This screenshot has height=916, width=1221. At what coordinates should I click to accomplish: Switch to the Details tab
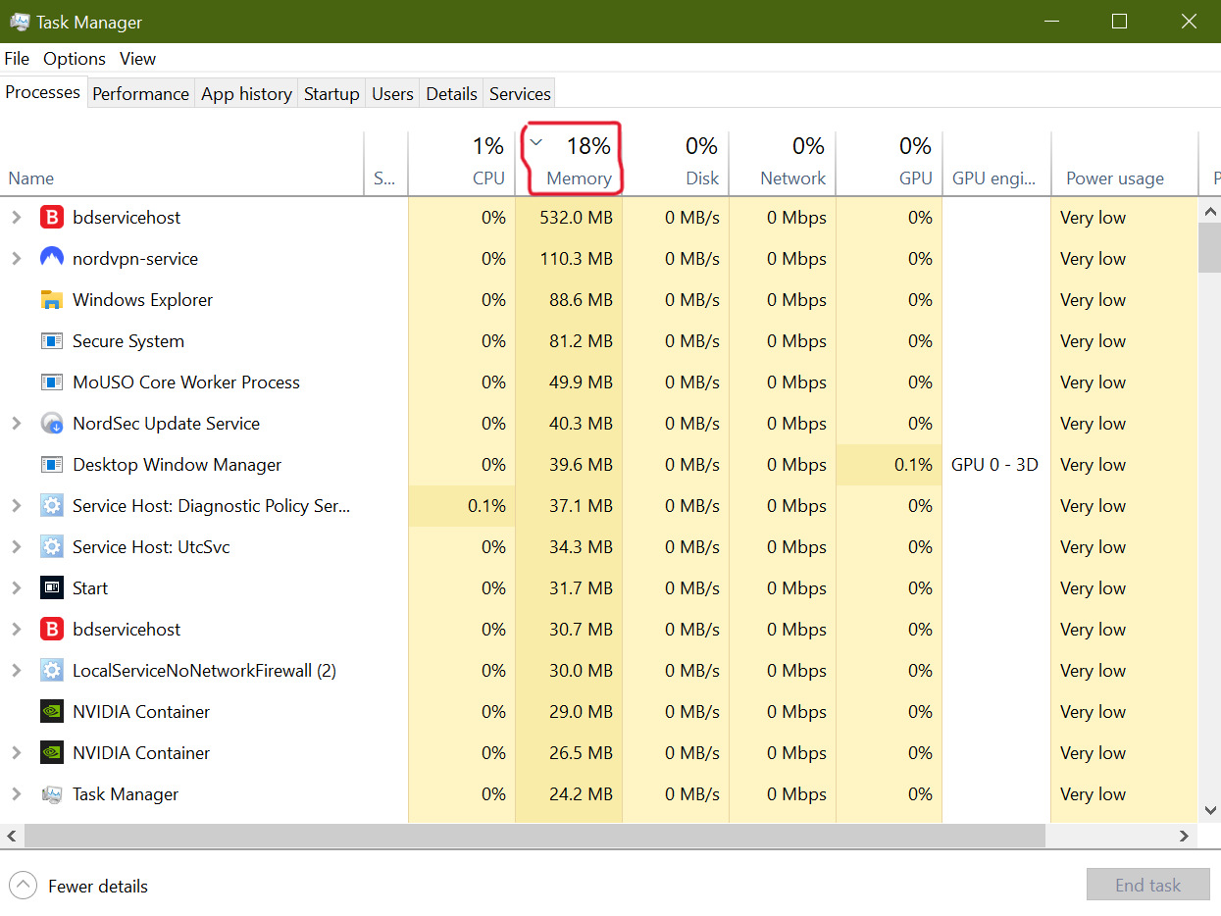[x=451, y=94]
